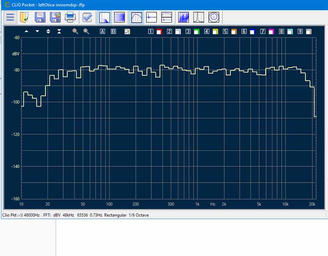Screen dimensions: 328x256
Task: Toggle the magenta overlay 7 swatch
Action: [x=271, y=32]
